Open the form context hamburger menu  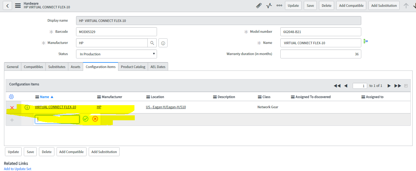click(18, 6)
